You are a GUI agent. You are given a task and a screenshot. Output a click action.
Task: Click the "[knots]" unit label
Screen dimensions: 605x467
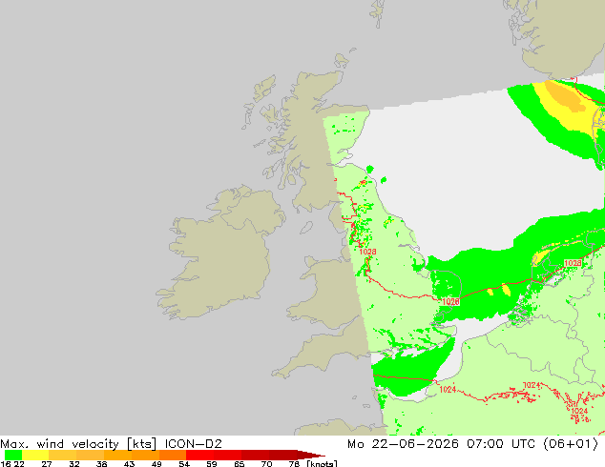tap(323, 464)
